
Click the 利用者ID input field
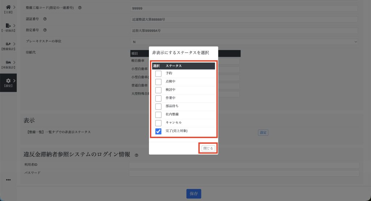(244, 165)
